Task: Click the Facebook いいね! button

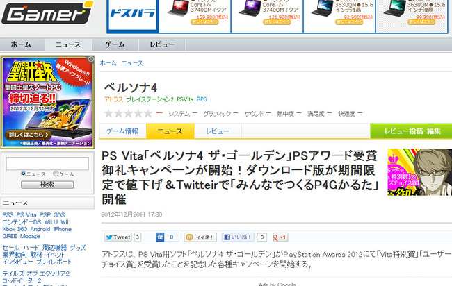Action: click(x=238, y=237)
